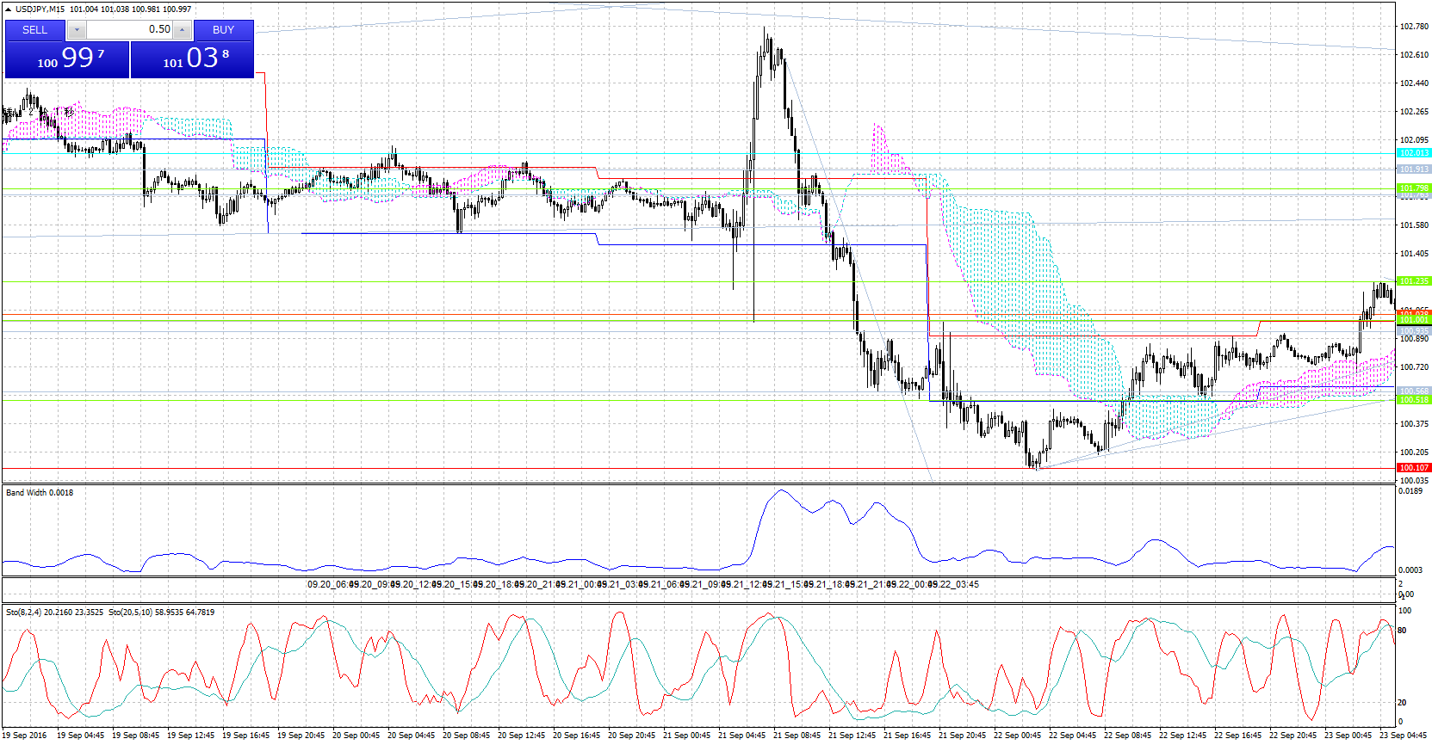Click the sell price 100.997 tile
Screen dimensions: 1432x745
click(x=67, y=59)
